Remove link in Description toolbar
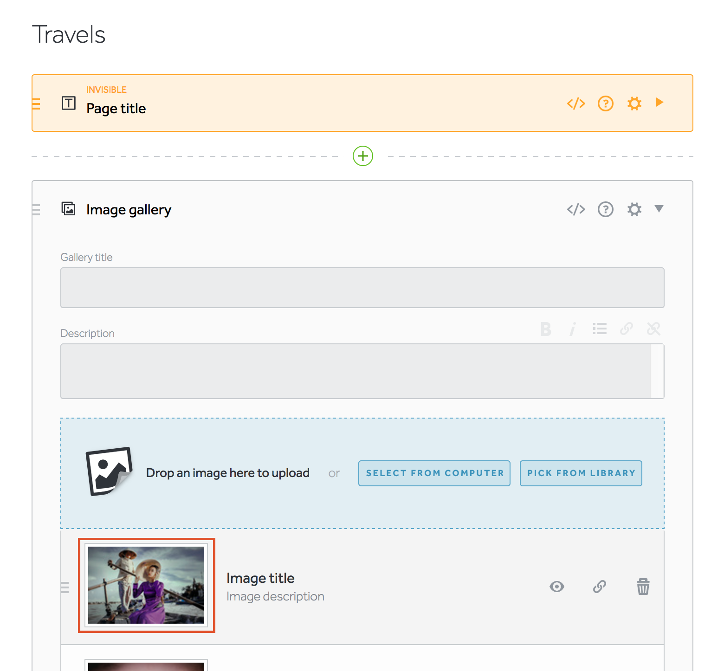Viewport: 724px width, 671px height. pyautogui.click(x=653, y=329)
